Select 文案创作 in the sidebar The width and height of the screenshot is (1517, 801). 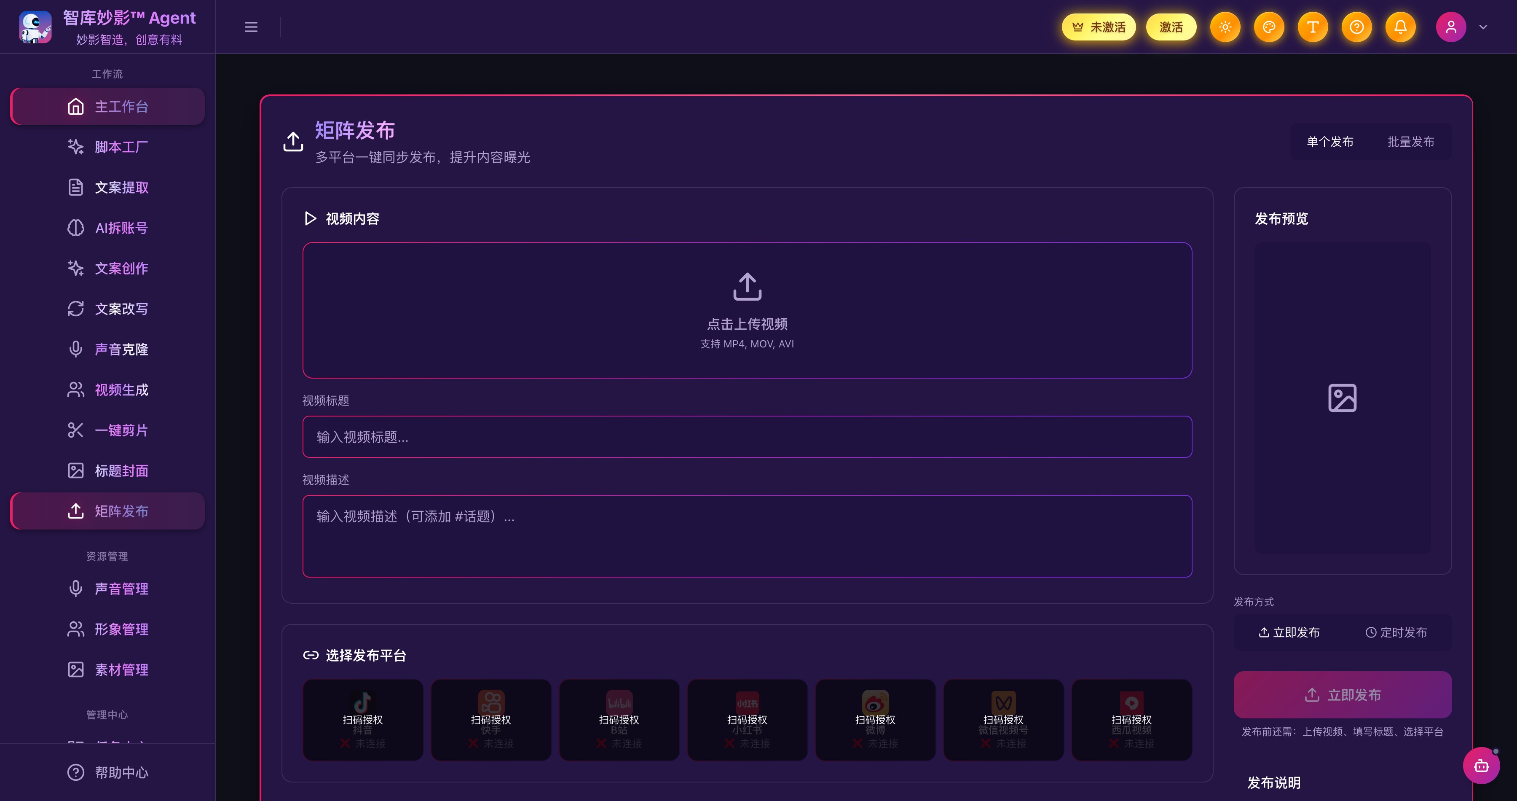(108, 269)
